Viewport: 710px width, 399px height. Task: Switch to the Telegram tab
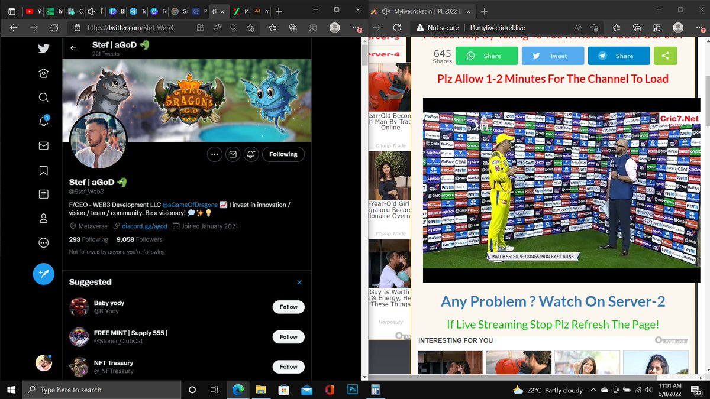pos(137,11)
